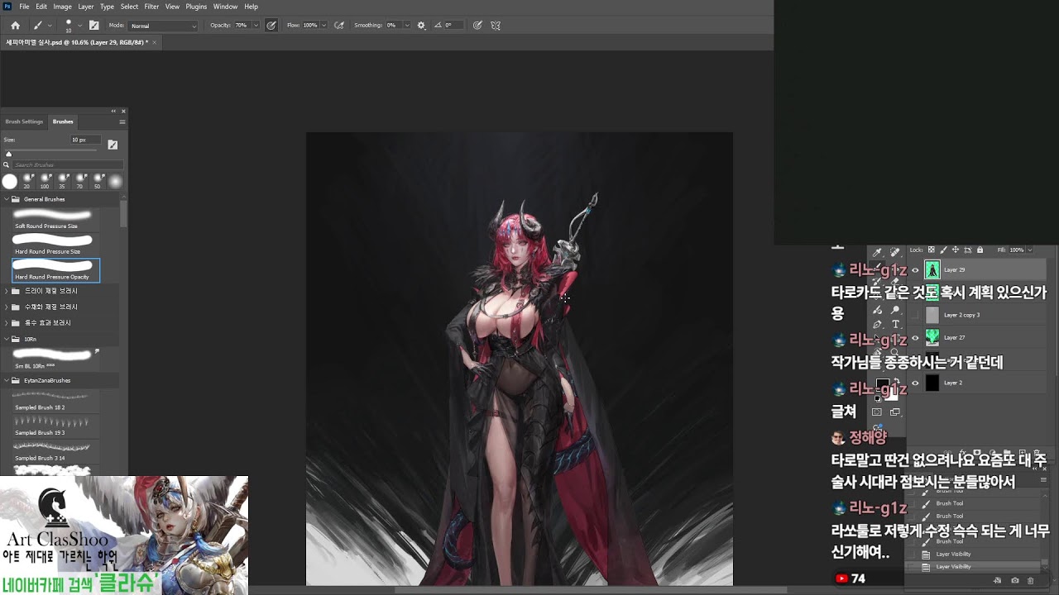Collapse the General Brushes folder
Image resolution: width=1059 pixels, height=595 pixels.
pyautogui.click(x=7, y=199)
